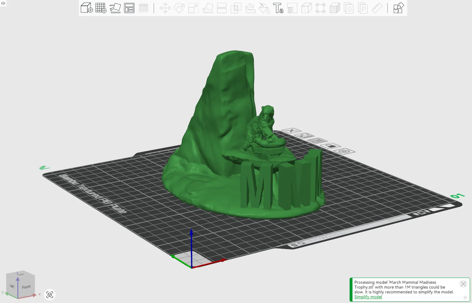Dismiss the triangle count warning notification

click(x=463, y=284)
